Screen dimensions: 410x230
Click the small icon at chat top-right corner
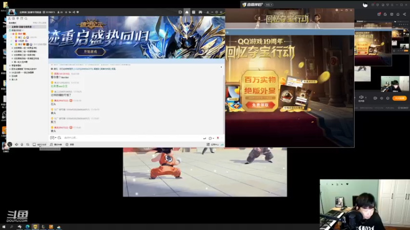tap(221, 67)
